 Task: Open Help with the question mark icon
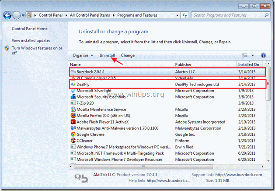pyautogui.click(x=263, y=56)
